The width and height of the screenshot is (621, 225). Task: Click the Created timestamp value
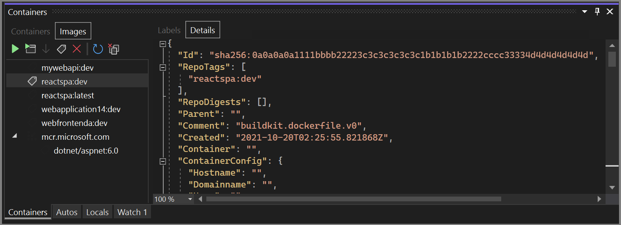pyautogui.click(x=312, y=137)
